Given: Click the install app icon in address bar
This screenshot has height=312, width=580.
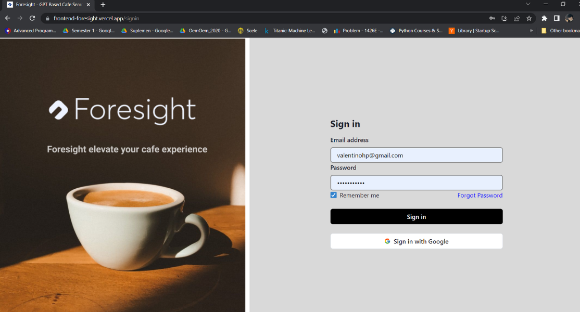Looking at the screenshot, I should [x=504, y=18].
